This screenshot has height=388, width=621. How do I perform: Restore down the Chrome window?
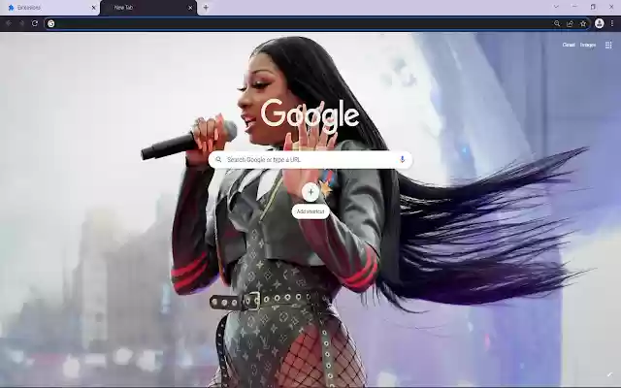tap(593, 7)
